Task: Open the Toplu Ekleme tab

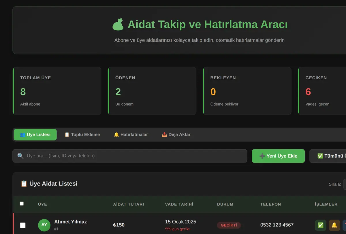Action: (82, 134)
